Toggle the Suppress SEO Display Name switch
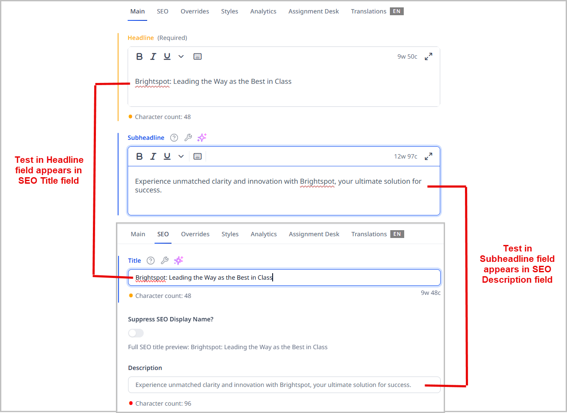Screen dimensions: 567x413 pyautogui.click(x=135, y=333)
